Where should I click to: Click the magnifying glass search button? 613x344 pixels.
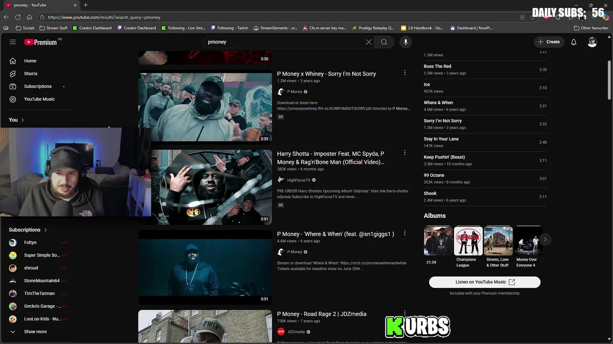[384, 42]
